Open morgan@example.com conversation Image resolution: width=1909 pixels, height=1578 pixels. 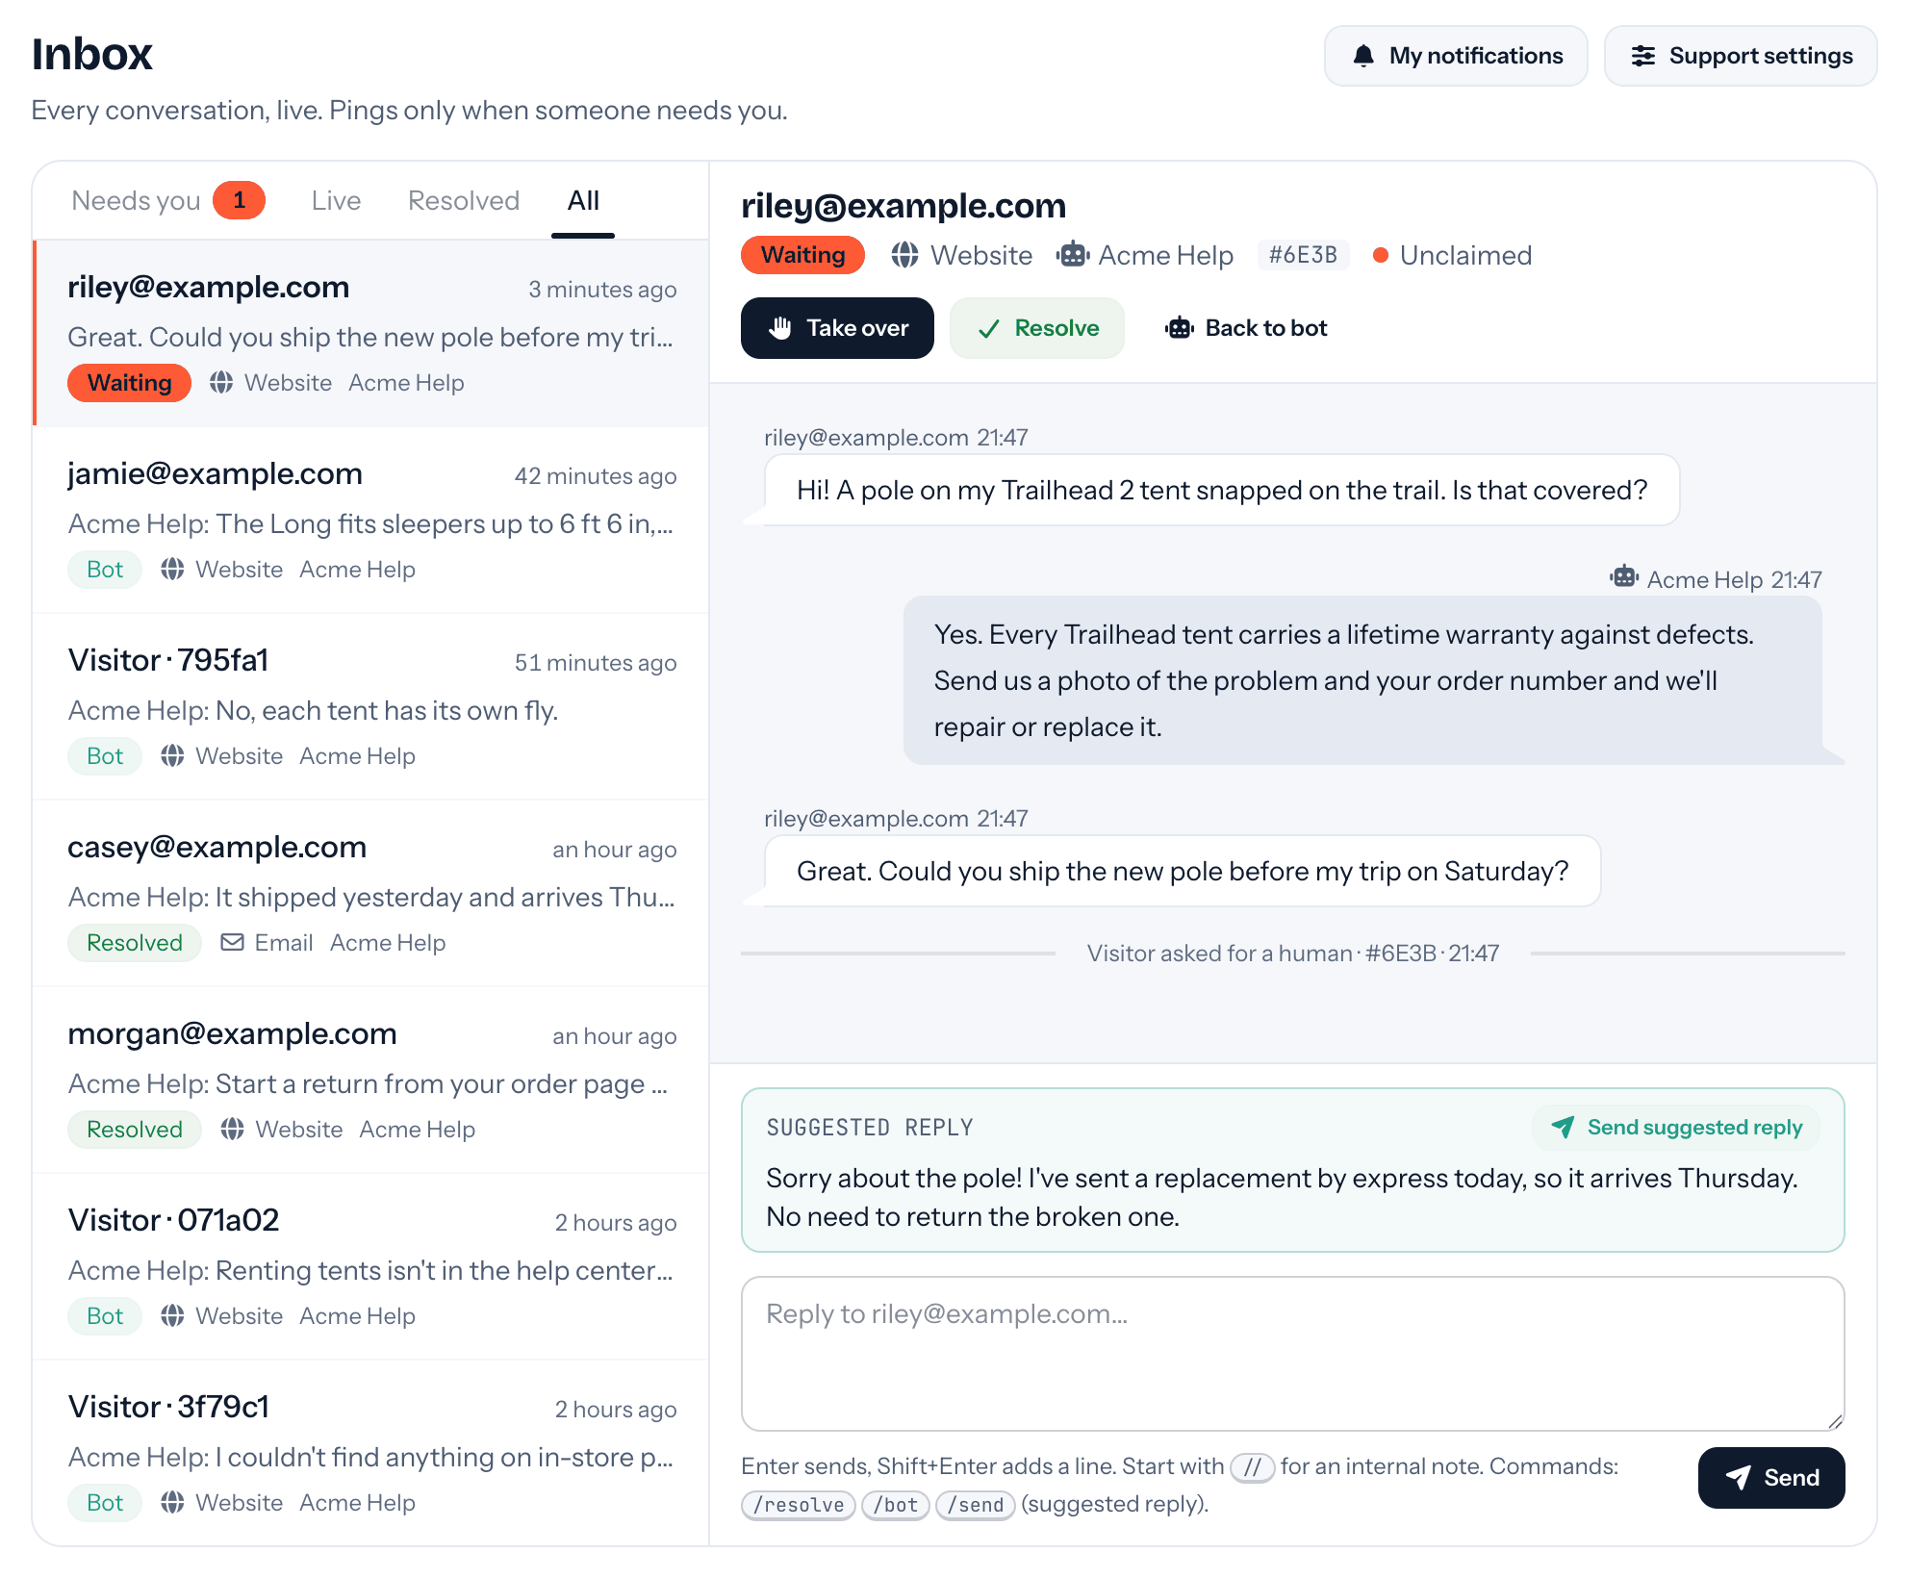pyautogui.click(x=371, y=1081)
